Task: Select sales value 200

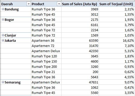Action: 80,72
